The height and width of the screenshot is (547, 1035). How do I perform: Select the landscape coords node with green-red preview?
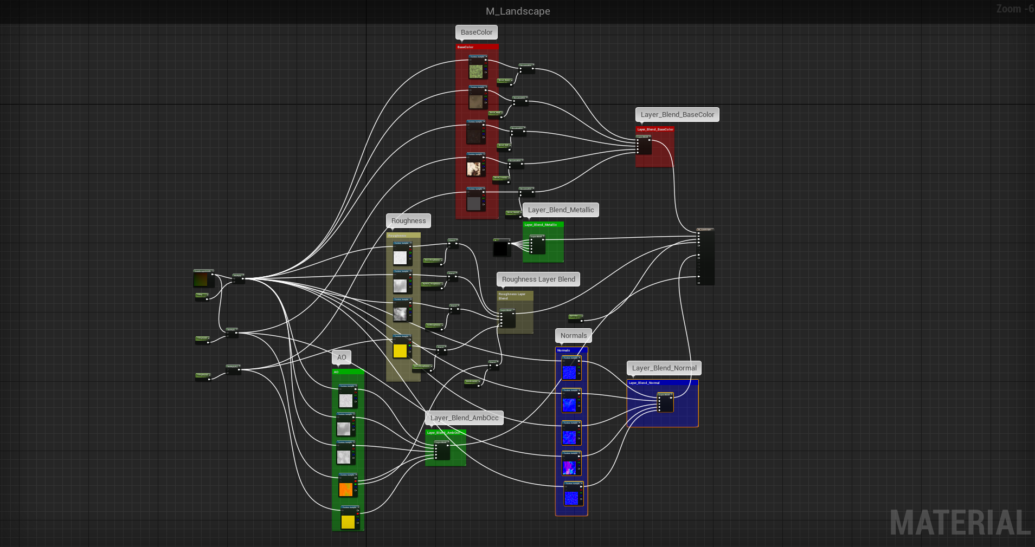(203, 278)
